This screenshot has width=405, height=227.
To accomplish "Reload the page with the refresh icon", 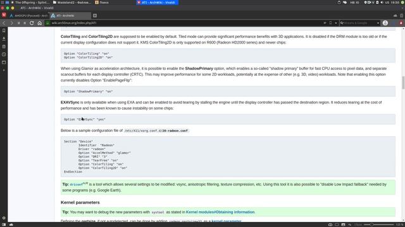I will 32,23.
